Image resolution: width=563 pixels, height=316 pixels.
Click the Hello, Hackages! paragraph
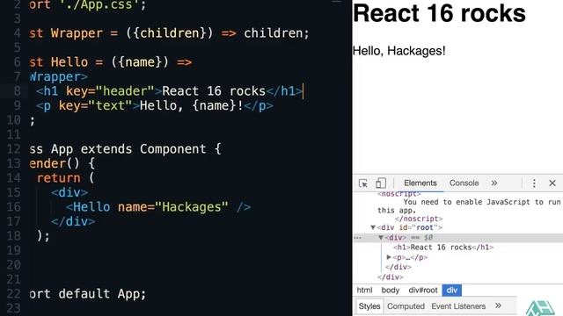[x=398, y=51]
